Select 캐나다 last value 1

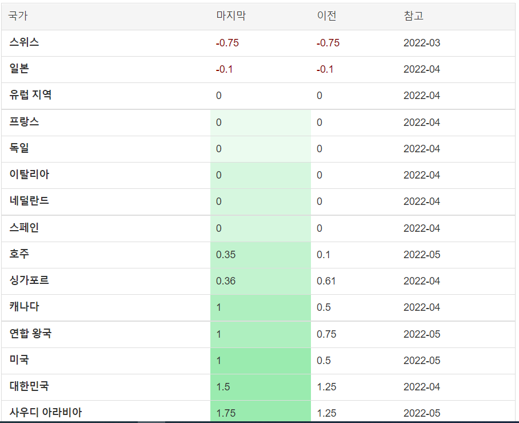219,307
